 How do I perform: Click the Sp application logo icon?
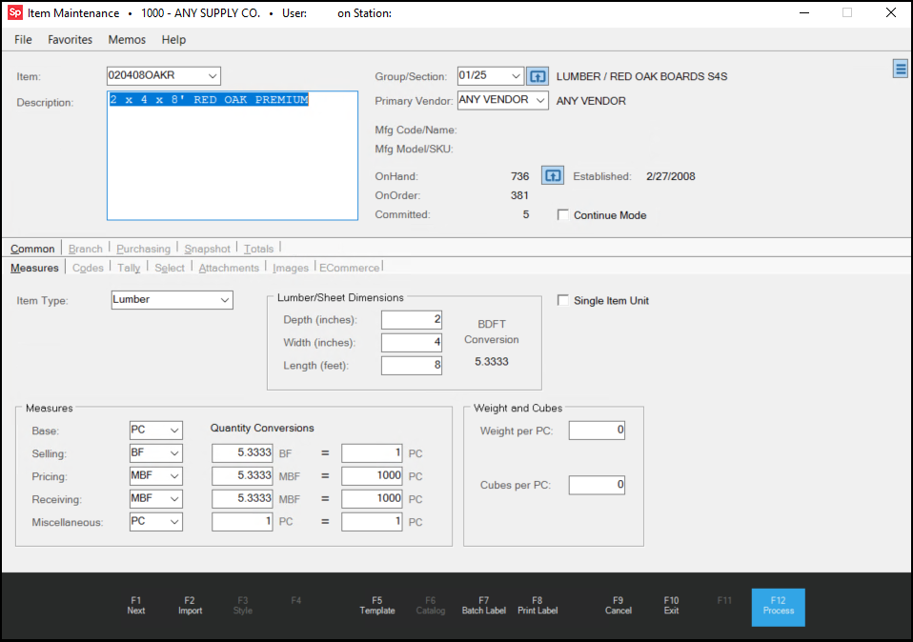[15, 12]
